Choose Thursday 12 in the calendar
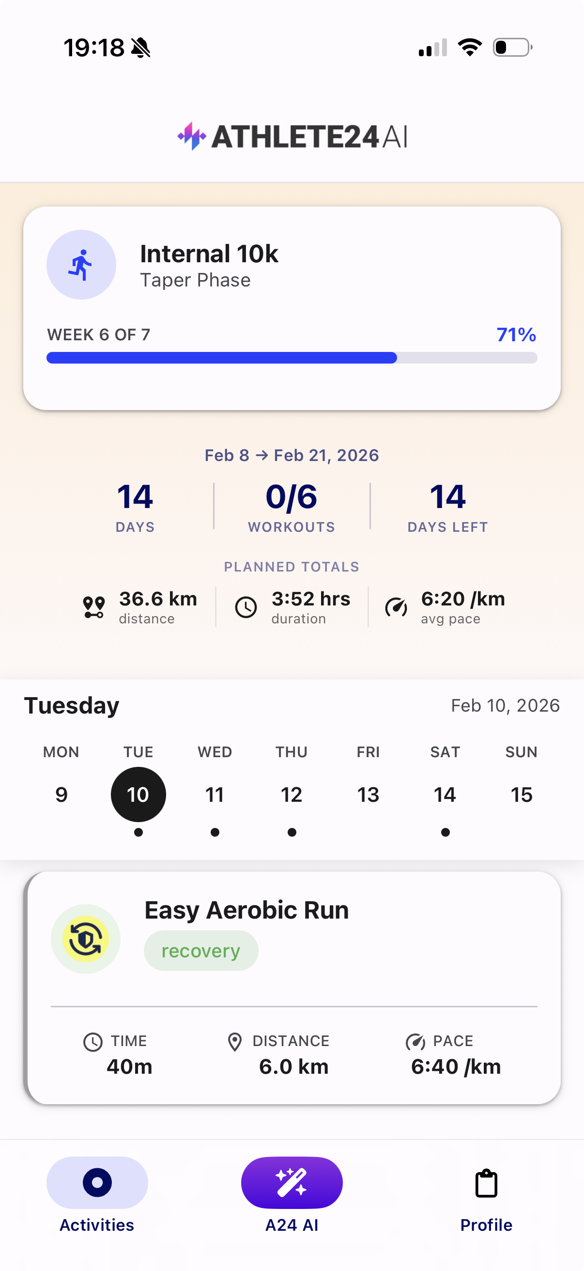This screenshot has width=584, height=1271. pos(292,794)
